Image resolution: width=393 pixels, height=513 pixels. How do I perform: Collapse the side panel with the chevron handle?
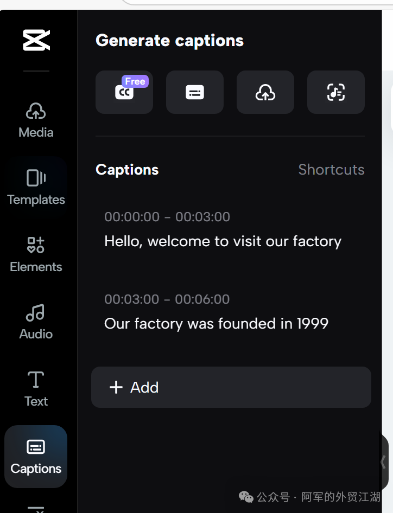383,461
